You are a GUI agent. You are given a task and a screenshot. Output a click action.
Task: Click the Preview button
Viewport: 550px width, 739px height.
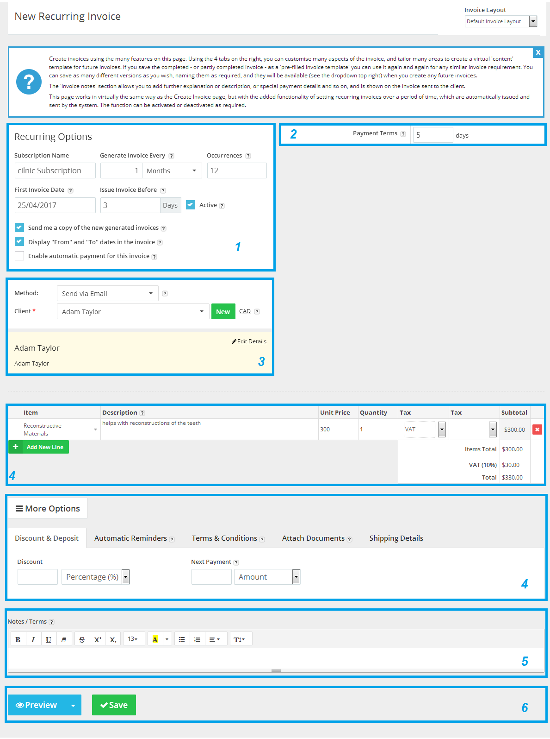pos(37,705)
